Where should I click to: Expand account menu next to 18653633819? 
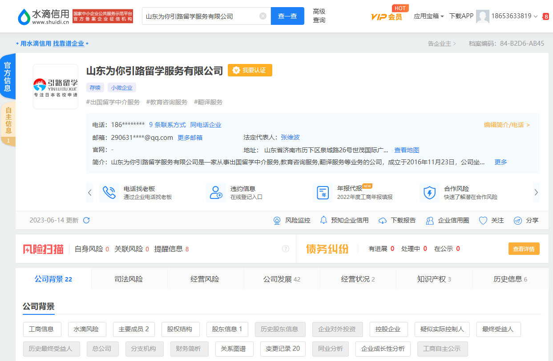click(x=535, y=16)
